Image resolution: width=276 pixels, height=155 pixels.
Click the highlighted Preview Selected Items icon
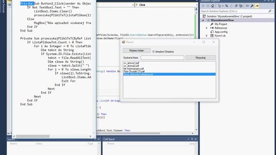click(257, 6)
